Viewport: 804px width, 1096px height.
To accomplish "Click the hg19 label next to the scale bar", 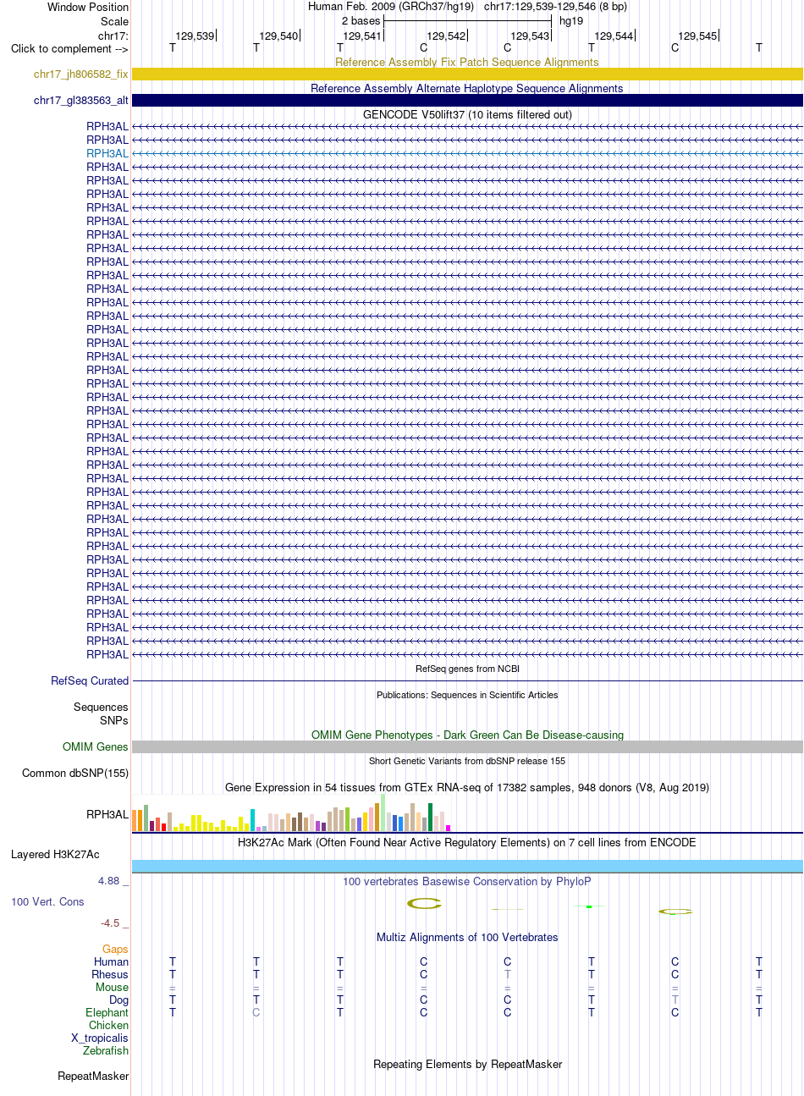I will tap(571, 21).
